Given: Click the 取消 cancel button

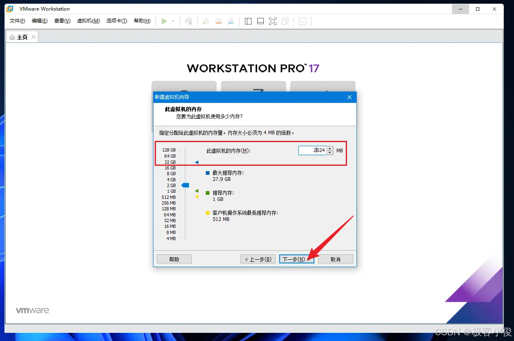Looking at the screenshot, I should point(336,259).
